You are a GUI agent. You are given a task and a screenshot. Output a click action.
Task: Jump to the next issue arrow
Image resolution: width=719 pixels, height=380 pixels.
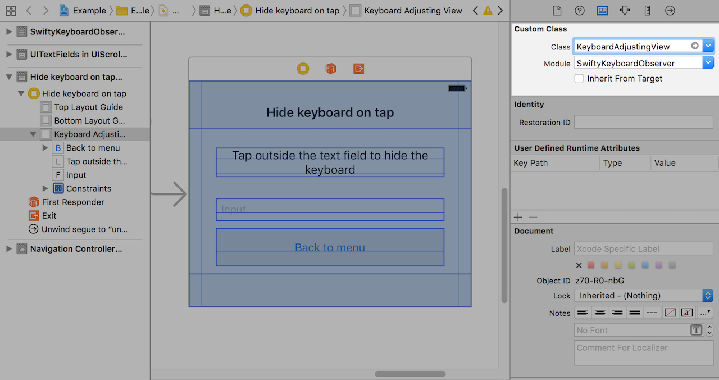tap(500, 11)
